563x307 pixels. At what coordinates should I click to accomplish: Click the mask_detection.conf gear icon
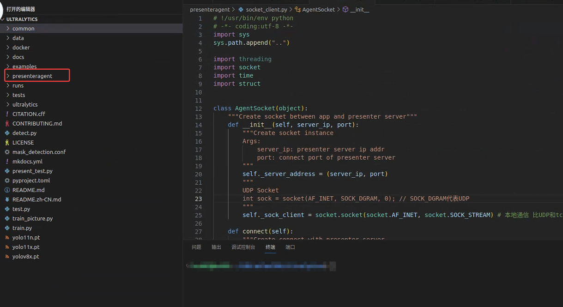pyautogui.click(x=7, y=152)
